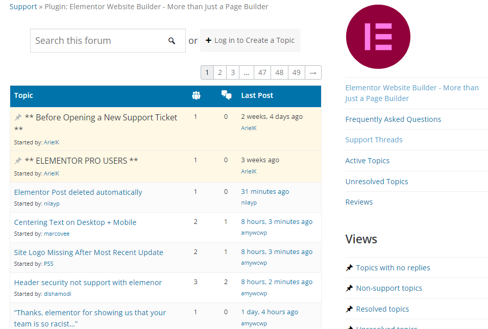Select current page 1 in pagination
Image resolution: width=488 pixels, height=329 pixels.
[207, 72]
